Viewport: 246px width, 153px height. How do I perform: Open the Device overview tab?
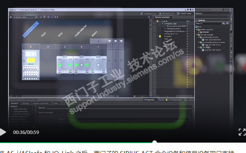163,17
